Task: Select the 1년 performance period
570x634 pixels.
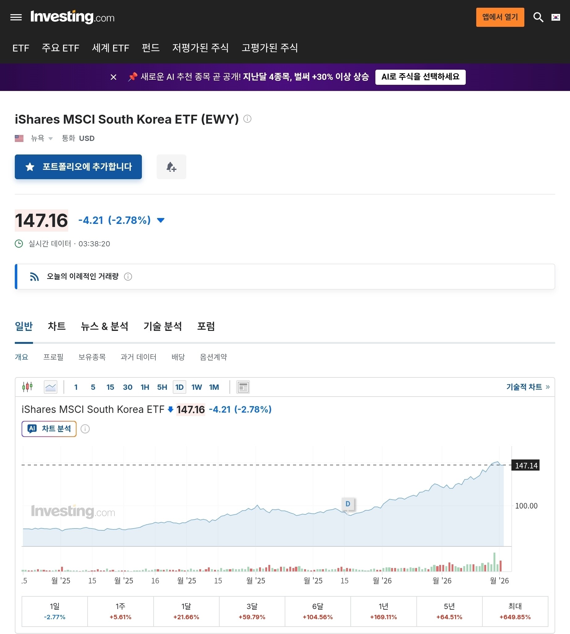Action: point(383,611)
